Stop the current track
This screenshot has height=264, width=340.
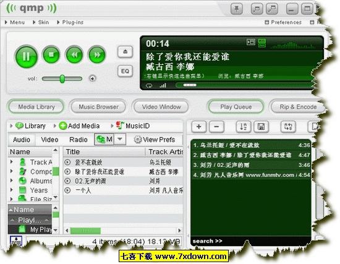[x=51, y=54]
